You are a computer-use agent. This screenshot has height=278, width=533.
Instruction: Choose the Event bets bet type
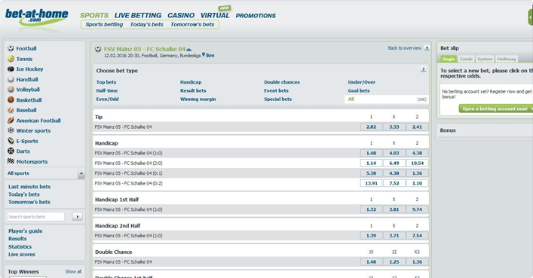click(276, 90)
